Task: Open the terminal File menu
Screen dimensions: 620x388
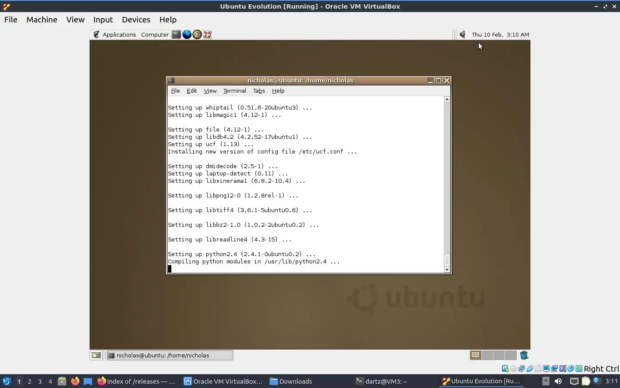Action: click(175, 91)
